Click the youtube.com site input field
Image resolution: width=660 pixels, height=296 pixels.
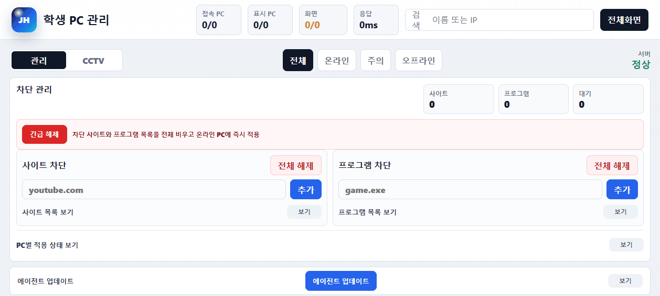click(x=154, y=190)
